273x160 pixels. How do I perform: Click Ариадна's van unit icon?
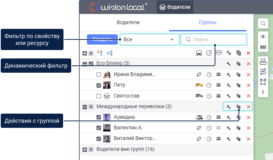pos(199,117)
